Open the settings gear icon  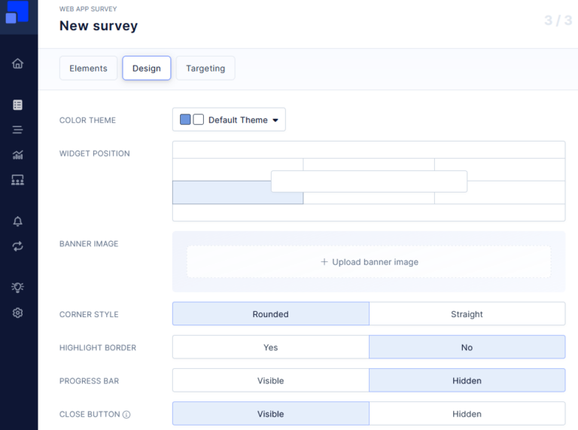click(18, 313)
